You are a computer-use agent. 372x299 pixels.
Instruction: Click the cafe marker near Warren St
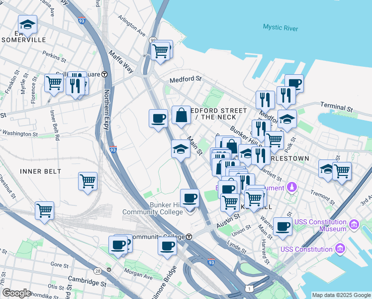click(x=282, y=226)
